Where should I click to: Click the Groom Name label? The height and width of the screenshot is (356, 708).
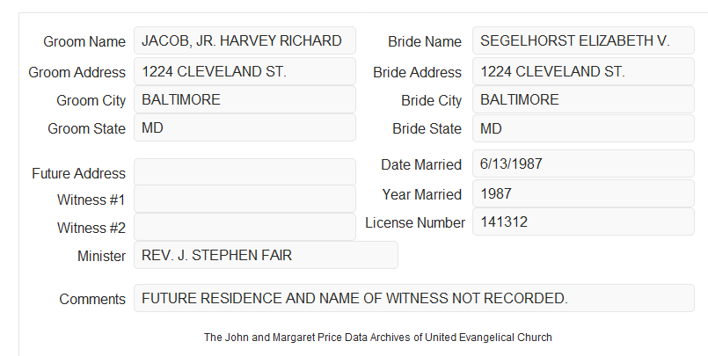[x=84, y=41]
